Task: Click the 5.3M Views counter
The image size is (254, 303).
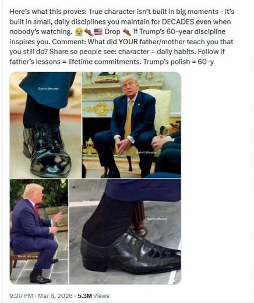Action: tap(93, 295)
